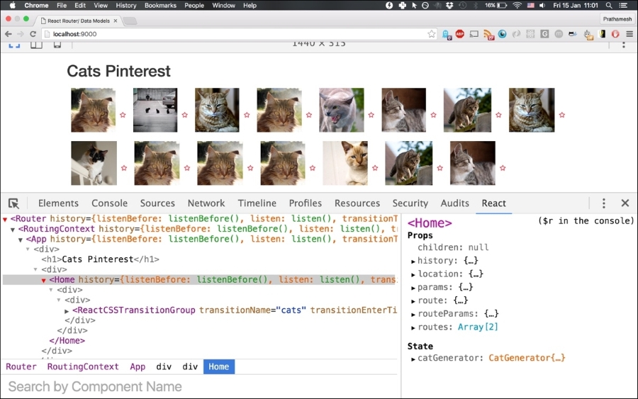Expand the routeParams prop

[x=413, y=315]
